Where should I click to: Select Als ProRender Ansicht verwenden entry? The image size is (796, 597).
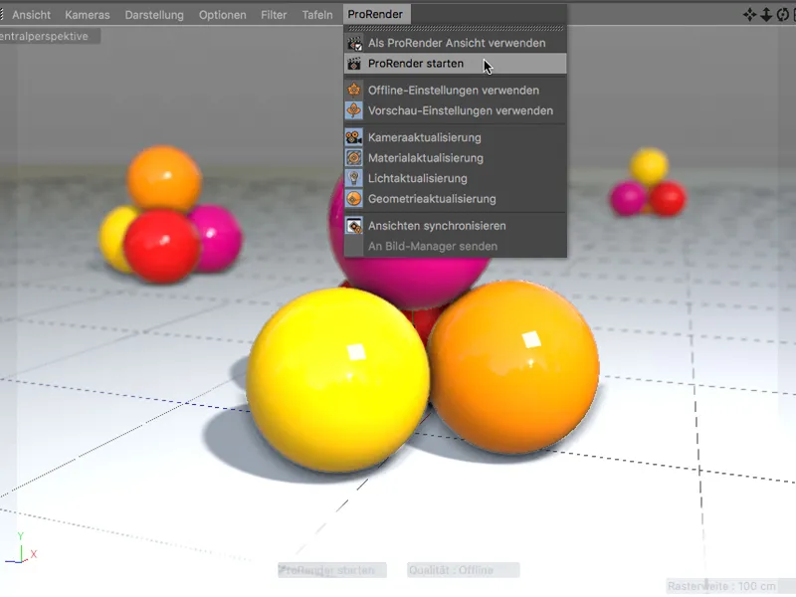[456, 43]
